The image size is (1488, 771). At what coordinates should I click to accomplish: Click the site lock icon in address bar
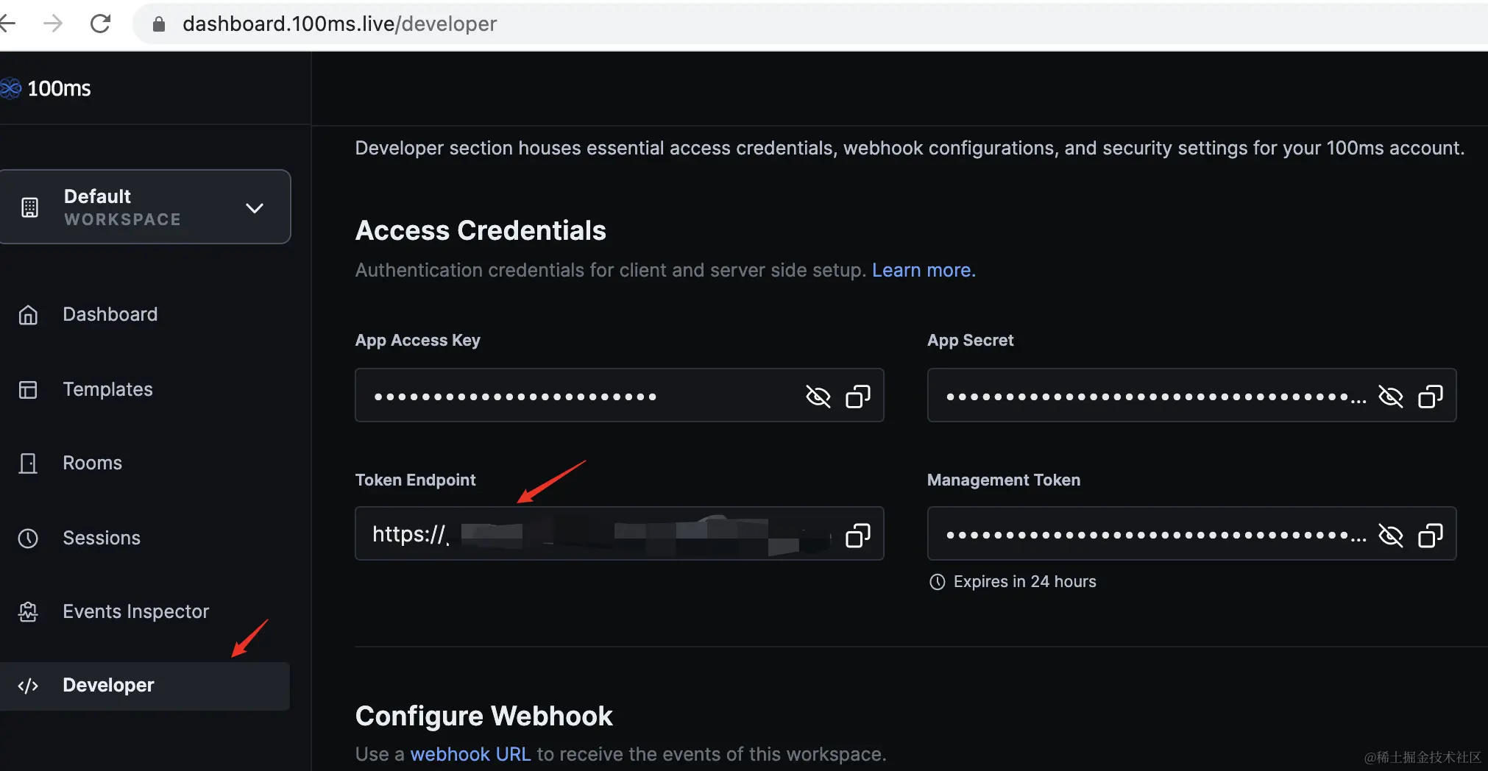click(158, 24)
